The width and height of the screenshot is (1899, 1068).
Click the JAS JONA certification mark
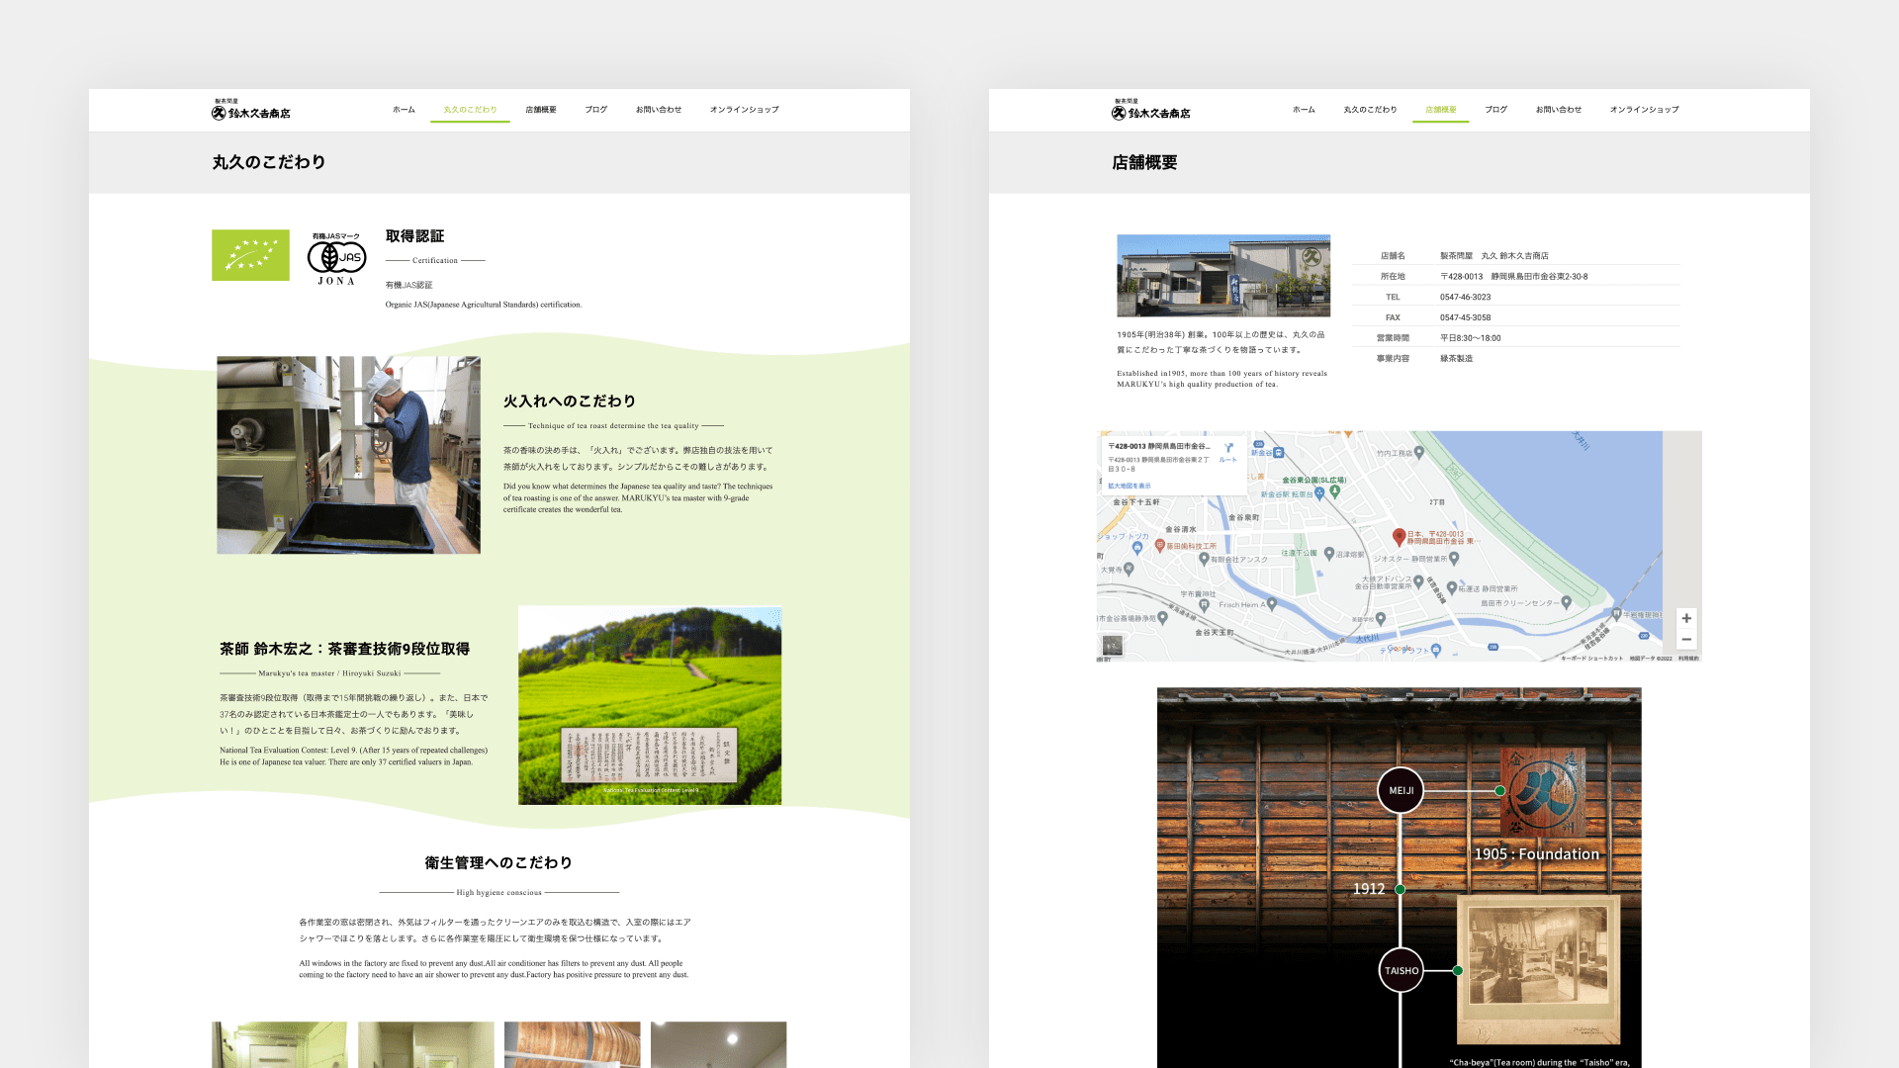[336, 258]
